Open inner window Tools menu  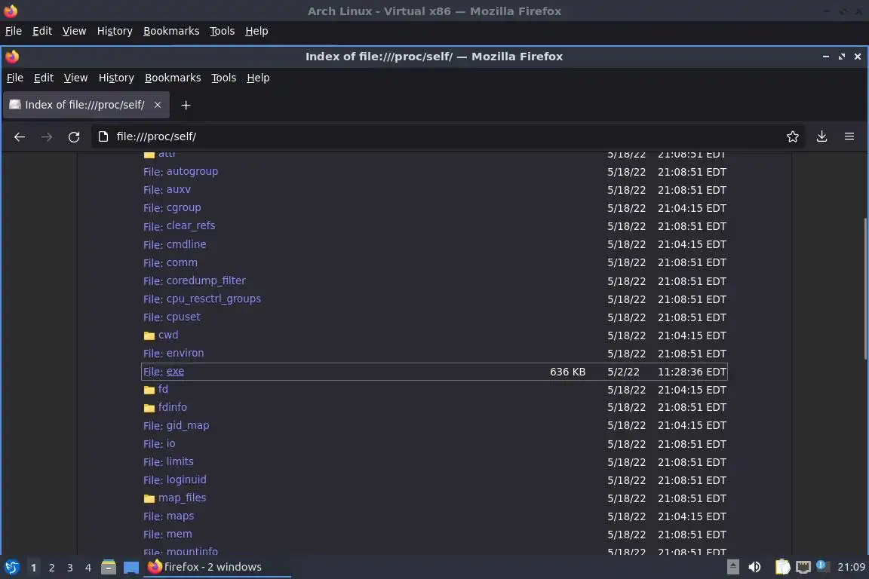(224, 78)
